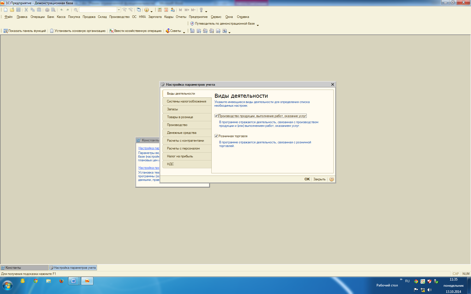The height and width of the screenshot is (294, 471).
Task: Click the Redo arrow icon
Action: [x=68, y=10]
